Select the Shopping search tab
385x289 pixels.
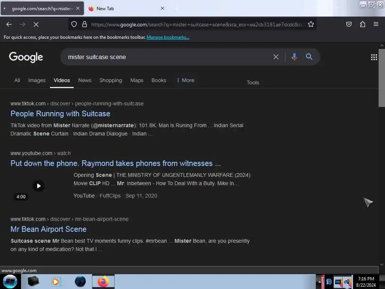pyautogui.click(x=111, y=81)
